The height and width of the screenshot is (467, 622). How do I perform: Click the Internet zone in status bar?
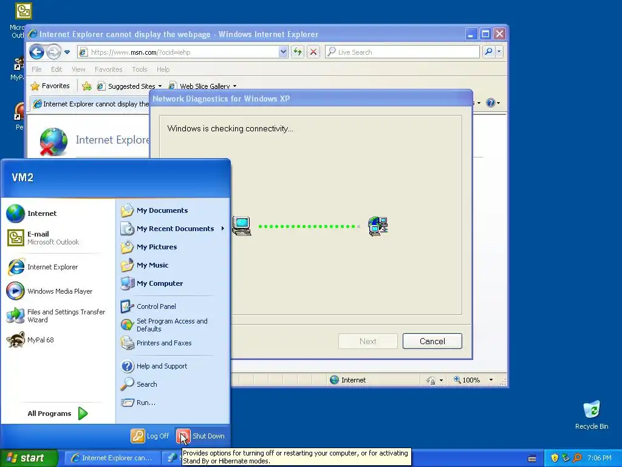point(348,380)
